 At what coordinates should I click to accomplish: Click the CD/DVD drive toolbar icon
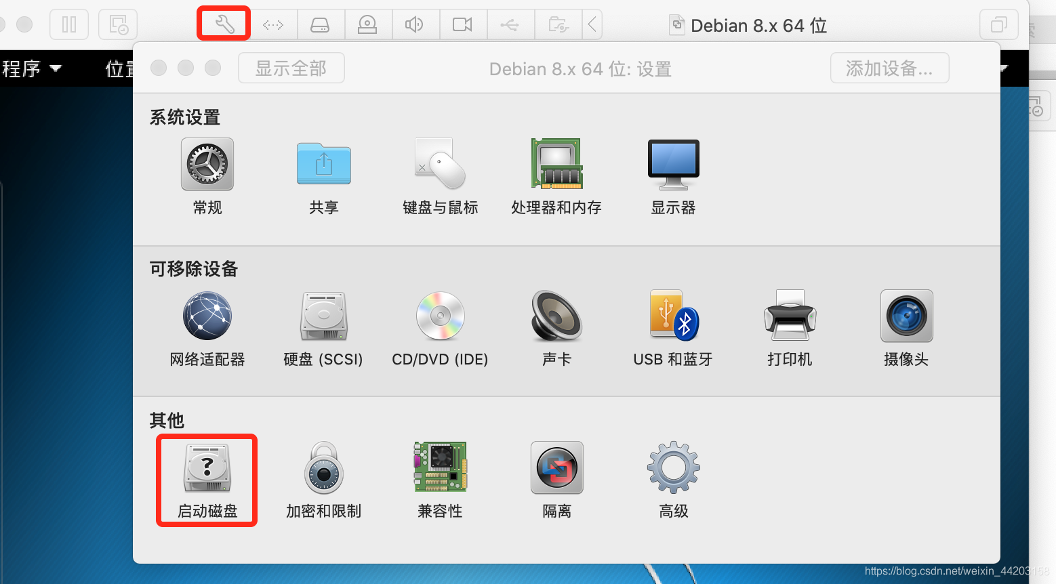pos(367,25)
